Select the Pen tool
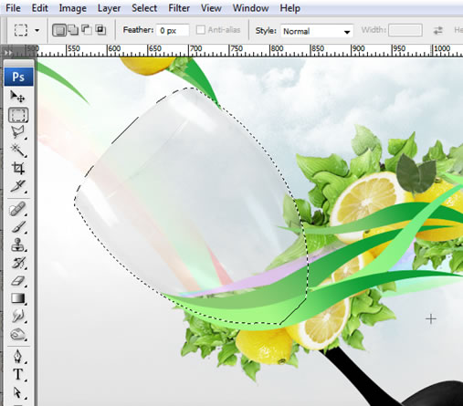 (17, 356)
